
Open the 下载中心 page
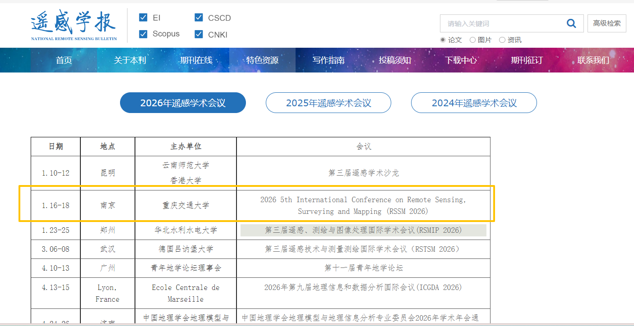coord(461,60)
